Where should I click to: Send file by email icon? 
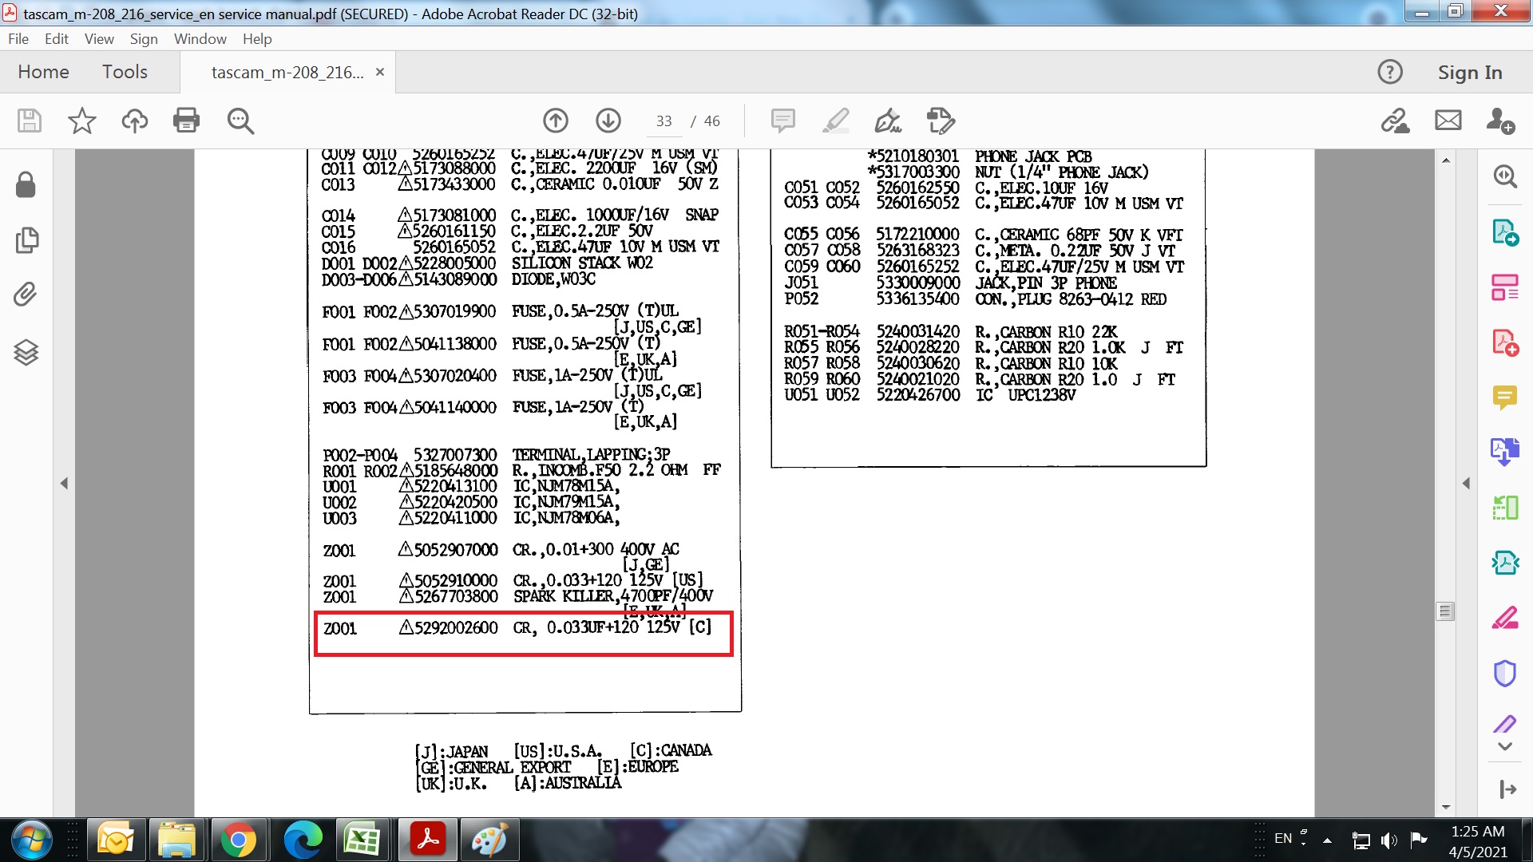[1448, 121]
